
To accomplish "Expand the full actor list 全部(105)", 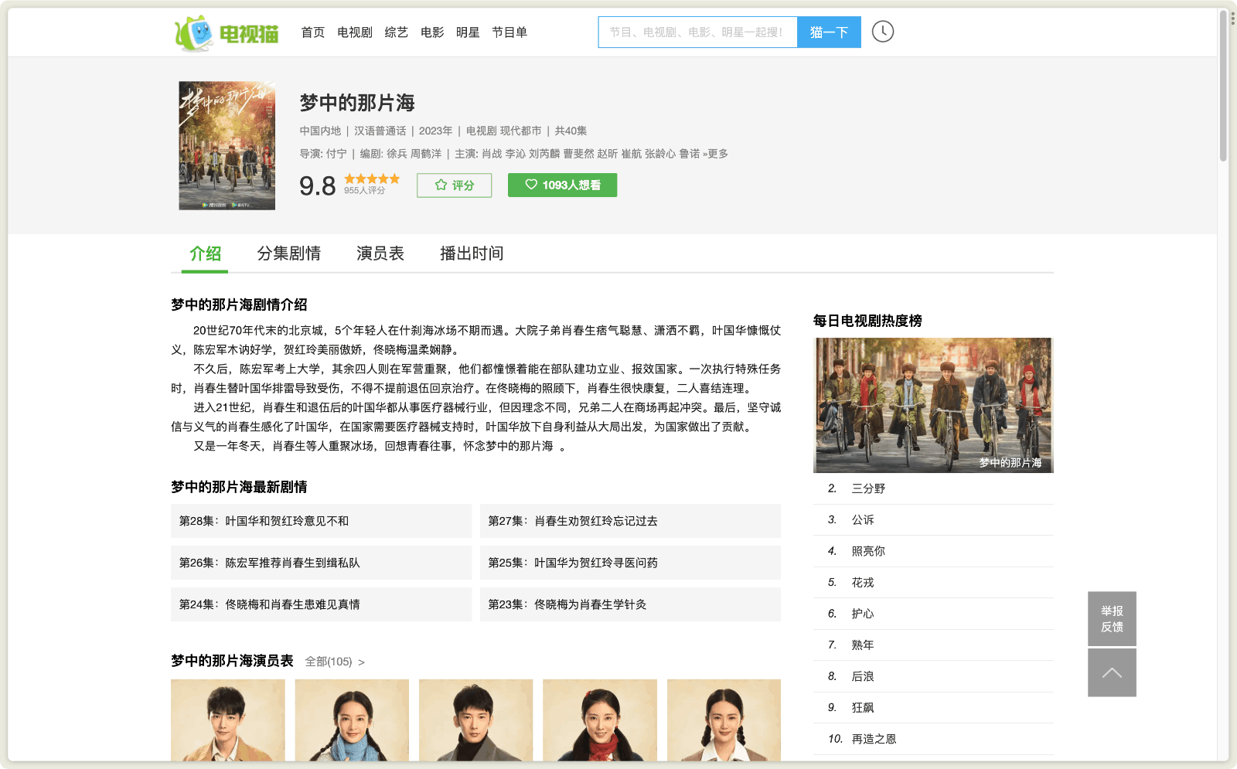I will pos(334,662).
